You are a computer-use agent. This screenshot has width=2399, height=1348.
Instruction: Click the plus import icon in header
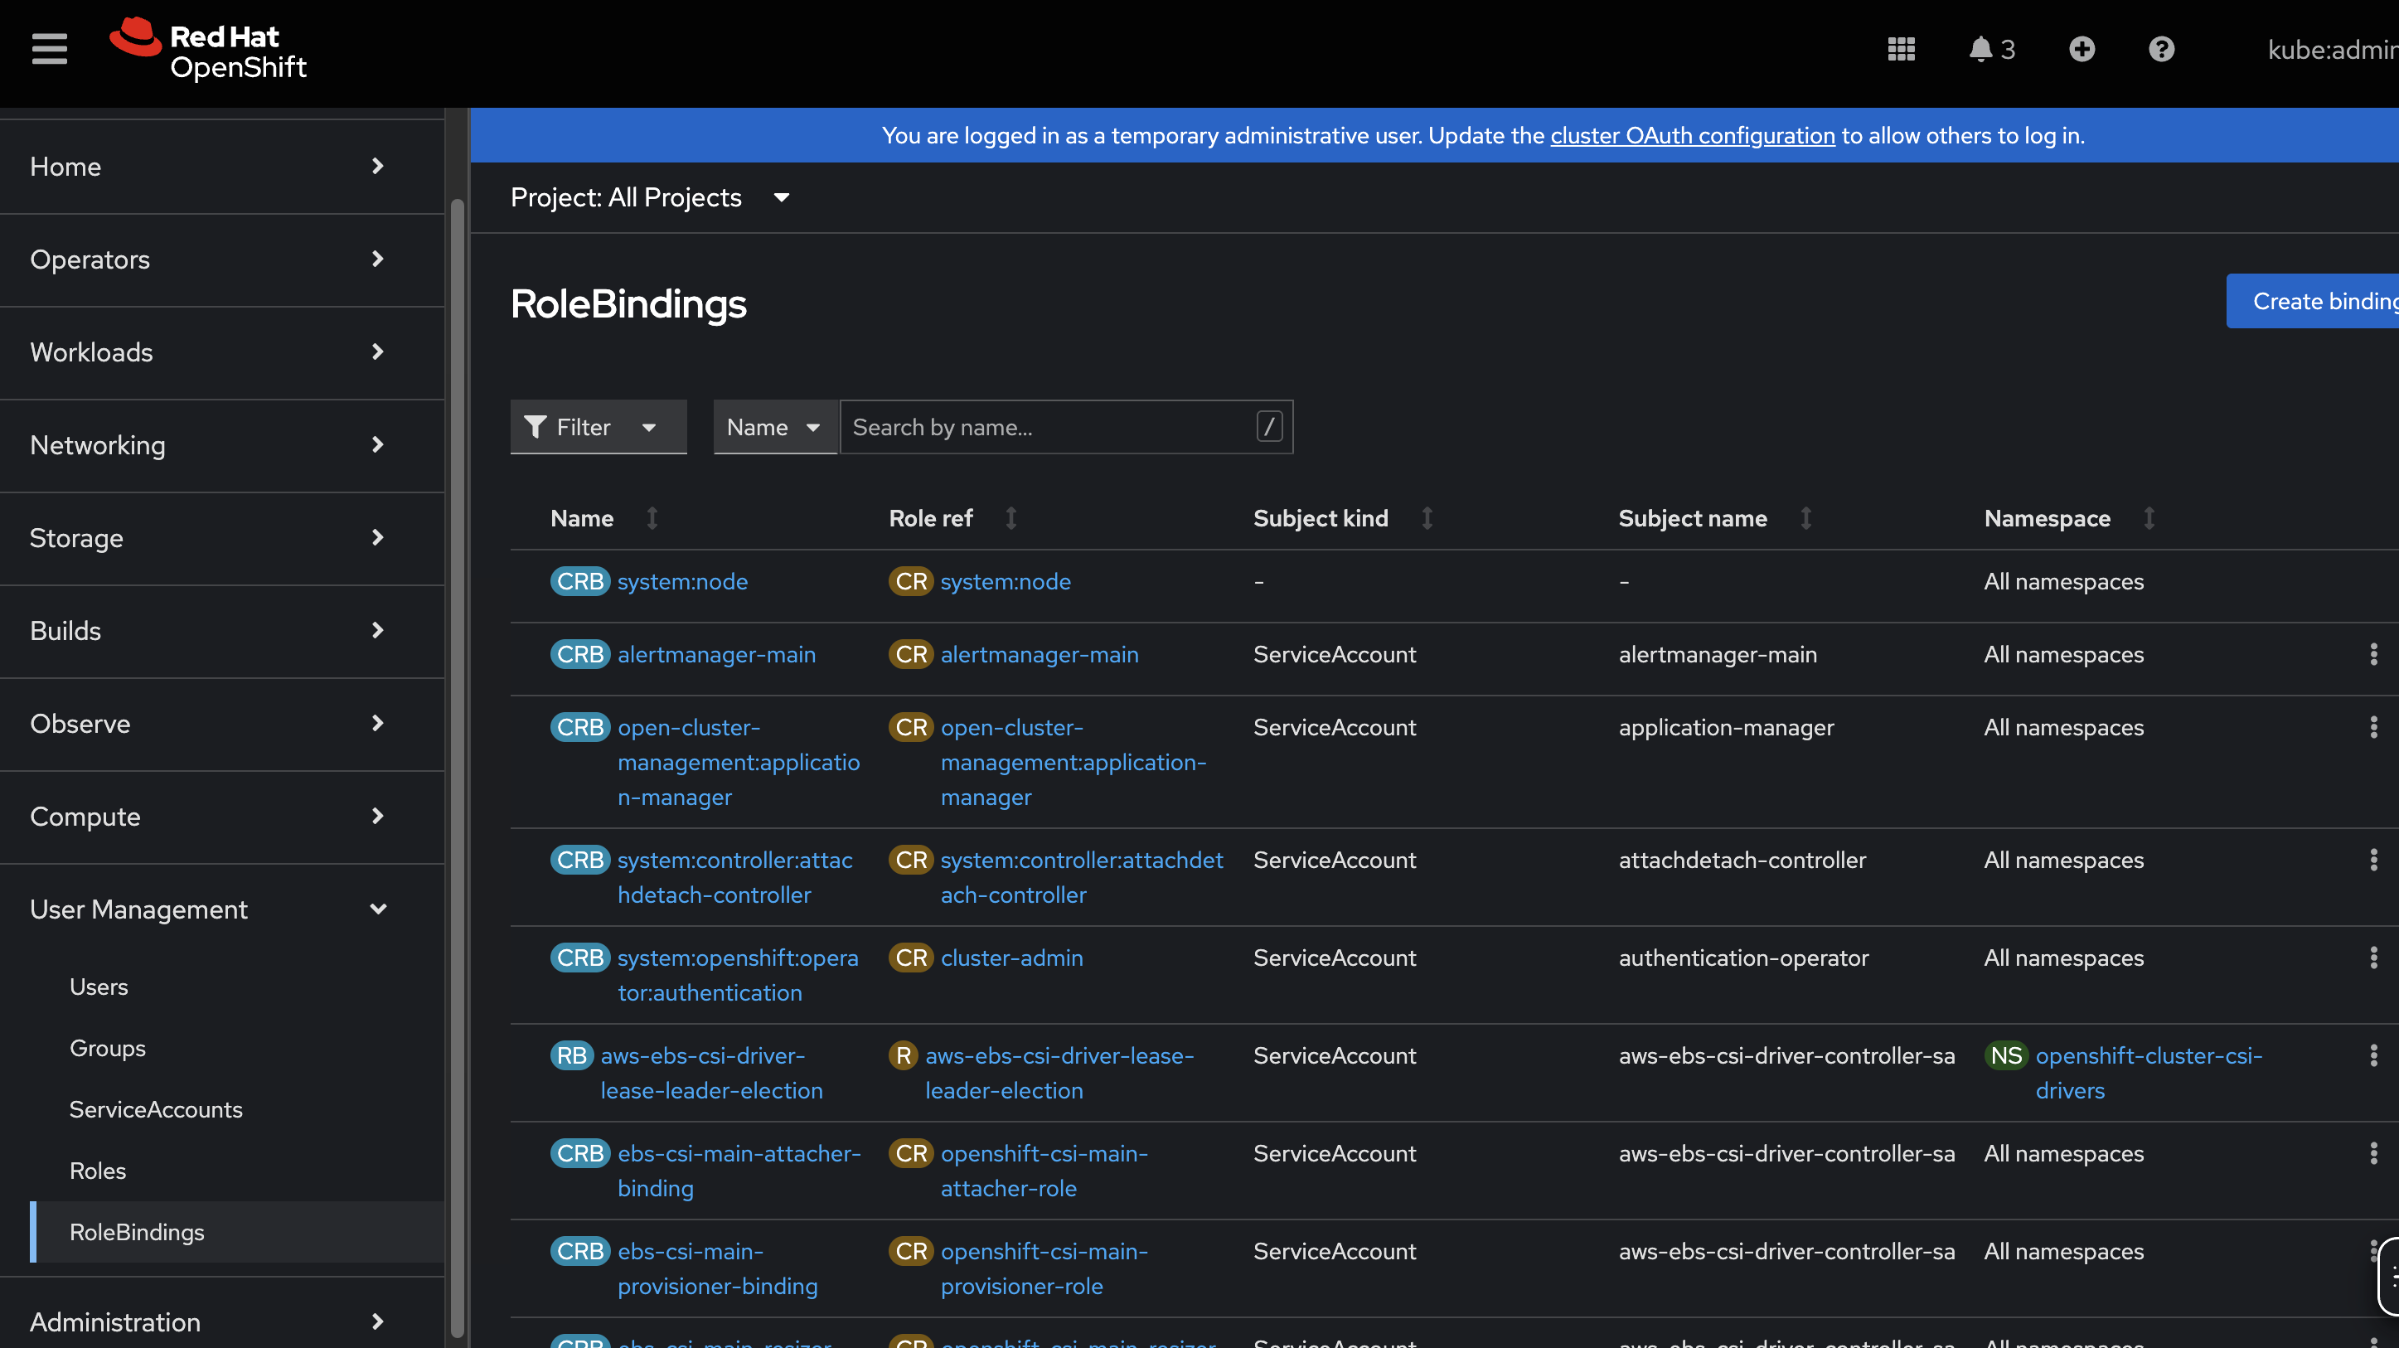click(x=2082, y=50)
